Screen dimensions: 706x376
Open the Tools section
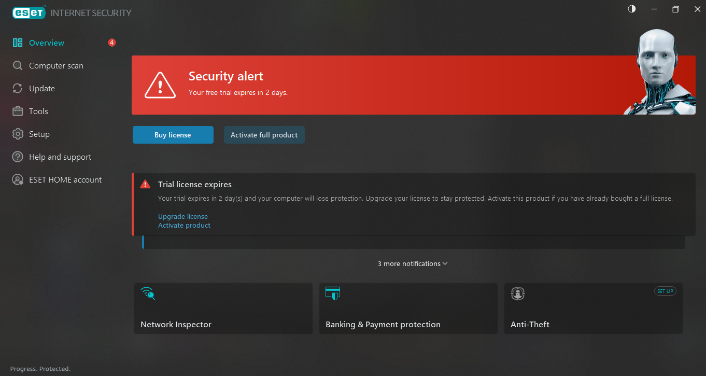(38, 112)
